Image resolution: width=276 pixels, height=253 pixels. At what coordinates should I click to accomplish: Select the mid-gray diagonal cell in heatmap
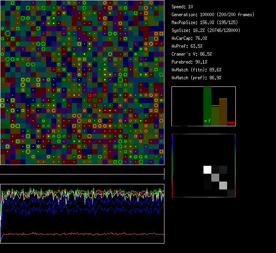pyautogui.click(x=215, y=178)
